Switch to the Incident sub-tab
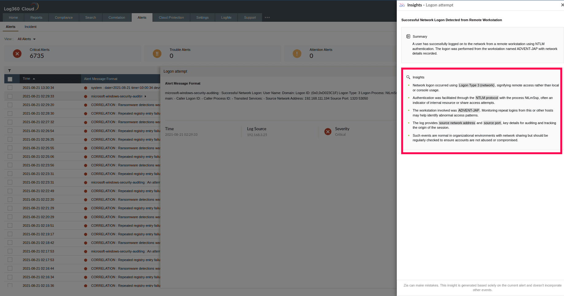The image size is (564, 296). [x=30, y=27]
